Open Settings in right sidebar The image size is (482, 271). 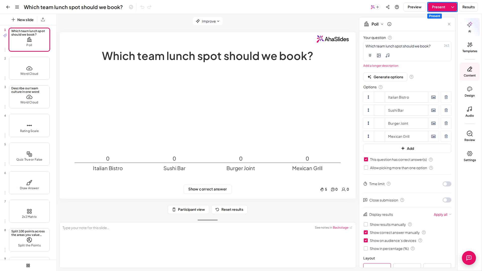click(x=470, y=156)
